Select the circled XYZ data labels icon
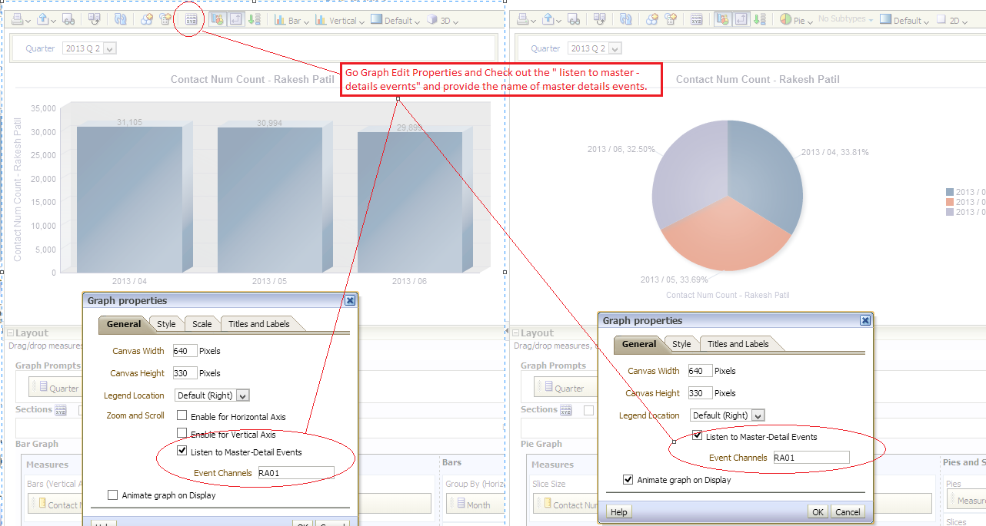The height and width of the screenshot is (526, 986). 190,19
